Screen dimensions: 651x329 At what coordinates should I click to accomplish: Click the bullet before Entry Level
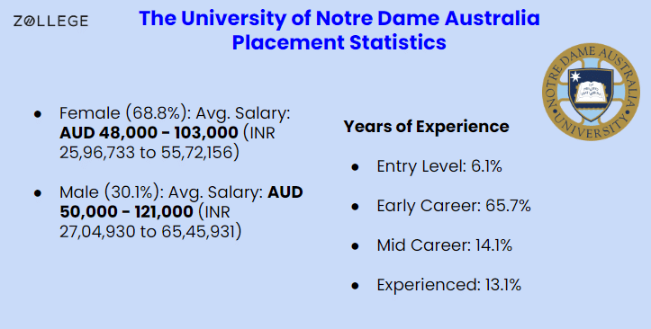[355, 167]
